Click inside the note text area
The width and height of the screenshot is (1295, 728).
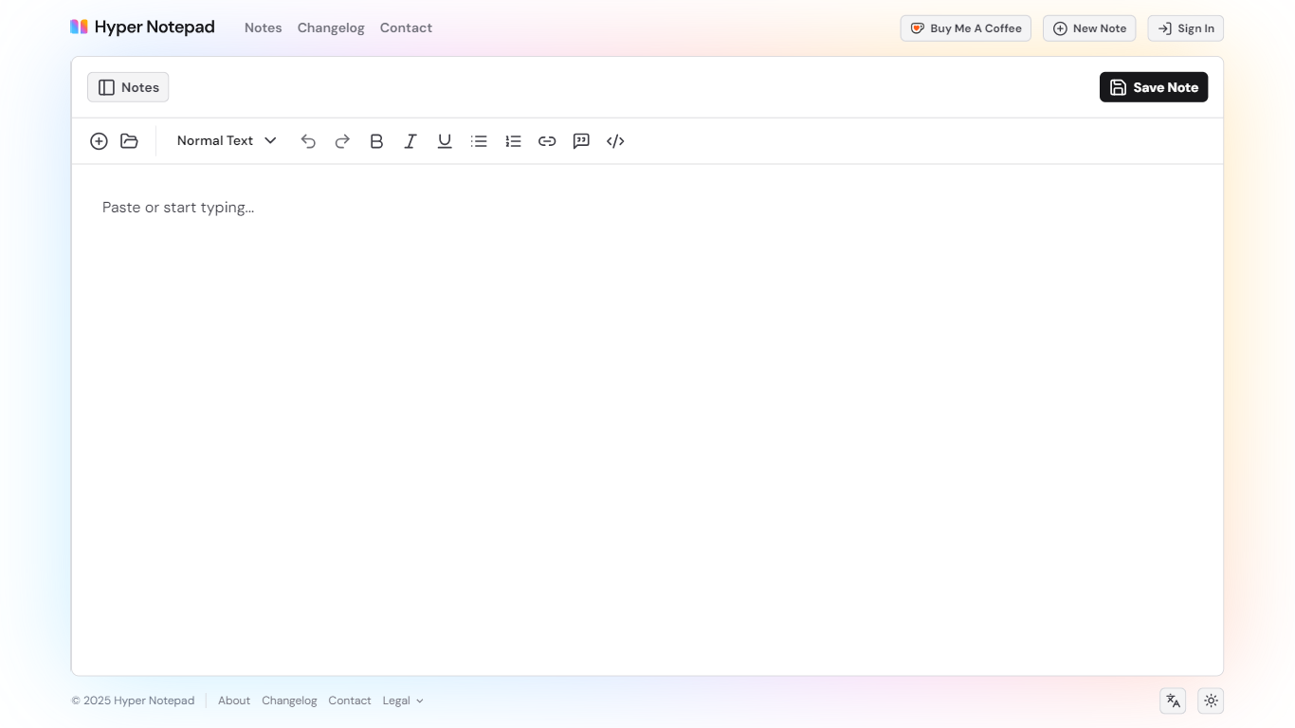coord(379,284)
